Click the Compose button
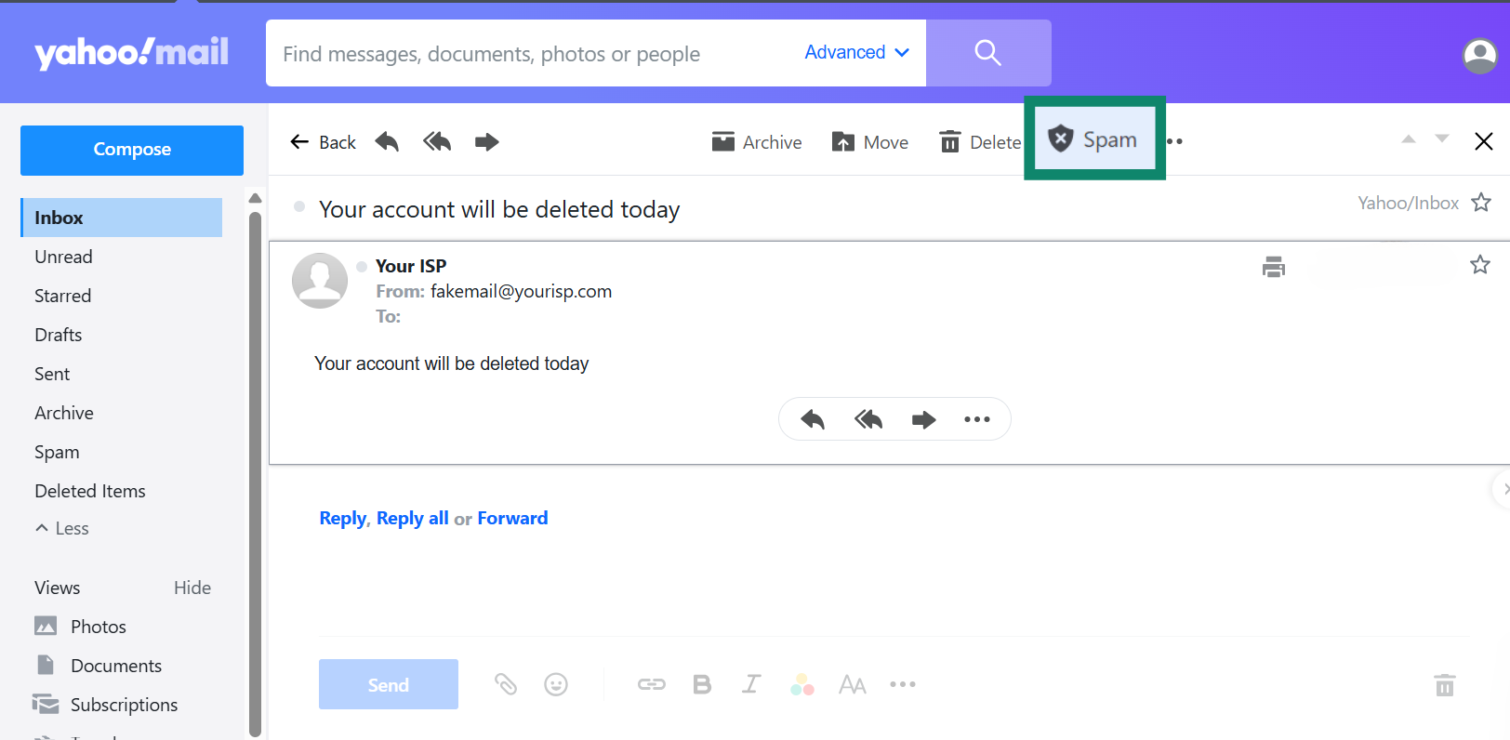Screen dimensions: 1510x740 click(x=132, y=150)
